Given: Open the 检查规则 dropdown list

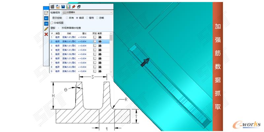Looking at the screenshot, I should (x=111, y=13).
